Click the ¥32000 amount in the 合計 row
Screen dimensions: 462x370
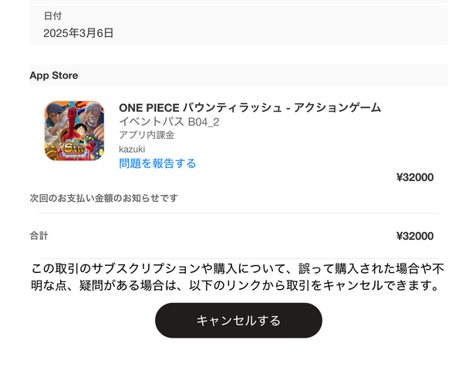click(x=415, y=236)
